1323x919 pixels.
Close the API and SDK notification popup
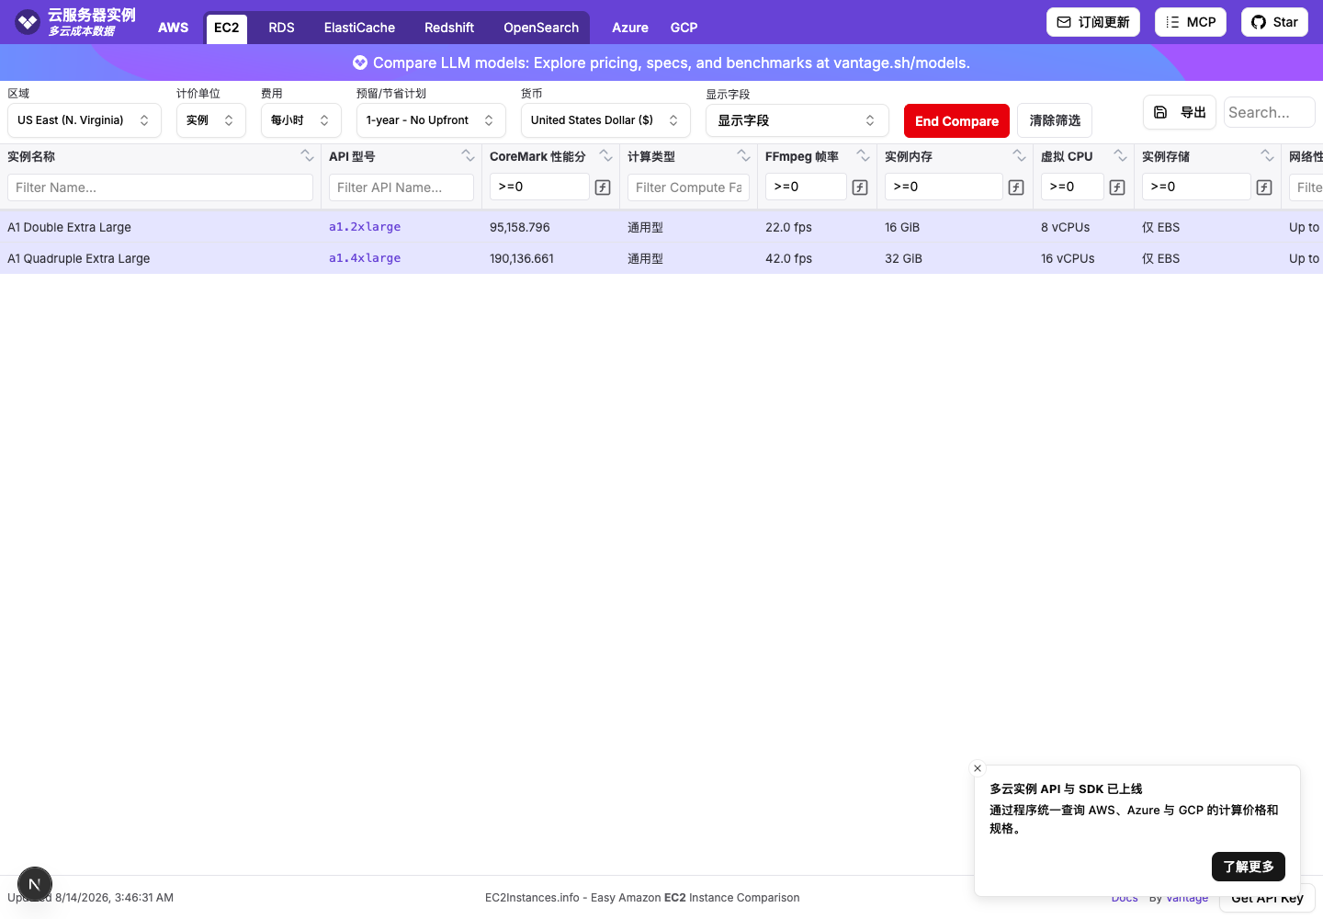coord(978,768)
